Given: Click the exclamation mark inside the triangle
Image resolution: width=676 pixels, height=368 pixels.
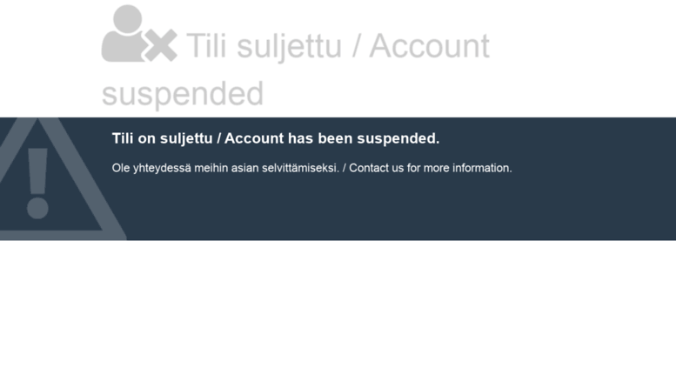Looking at the screenshot, I should coord(37,184).
